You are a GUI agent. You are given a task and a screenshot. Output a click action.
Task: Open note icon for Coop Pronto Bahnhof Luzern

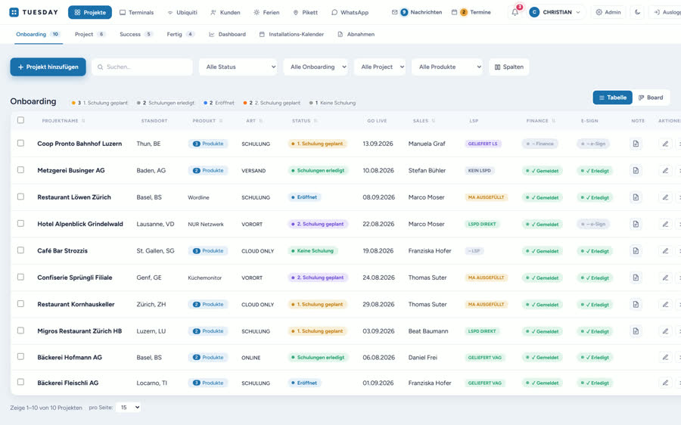point(636,144)
